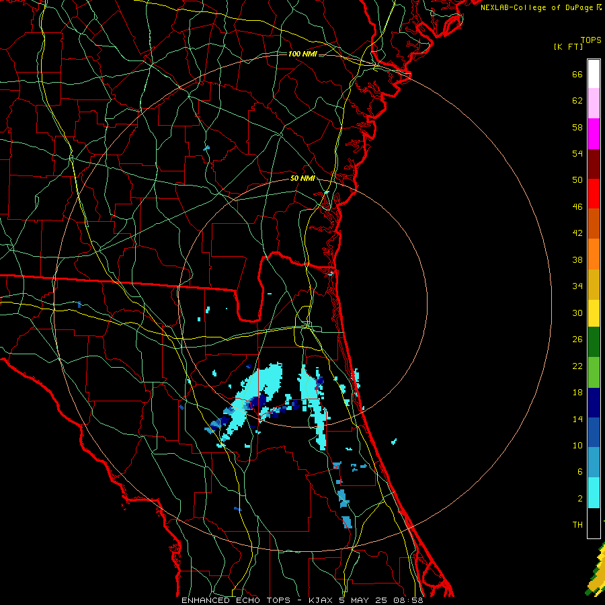Screen dimensions: 605x605
Task: Click the ENHANCED ECHO TOPS product title
Action: (x=236, y=600)
